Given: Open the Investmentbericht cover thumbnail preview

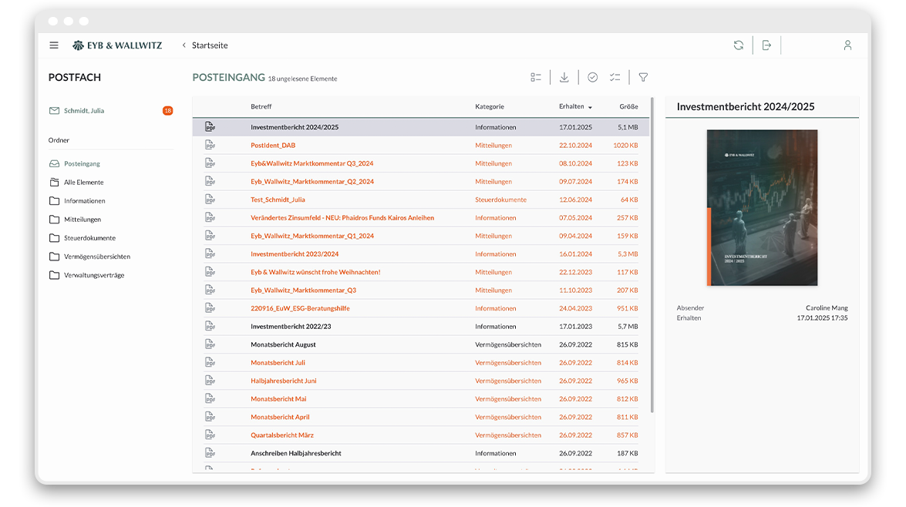Looking at the screenshot, I should [762, 208].
